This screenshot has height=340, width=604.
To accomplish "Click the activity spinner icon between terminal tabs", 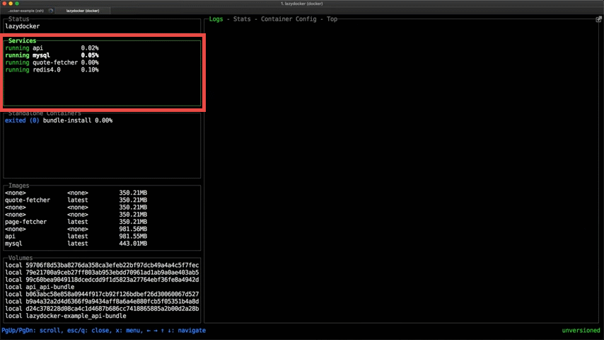I will coord(51,11).
